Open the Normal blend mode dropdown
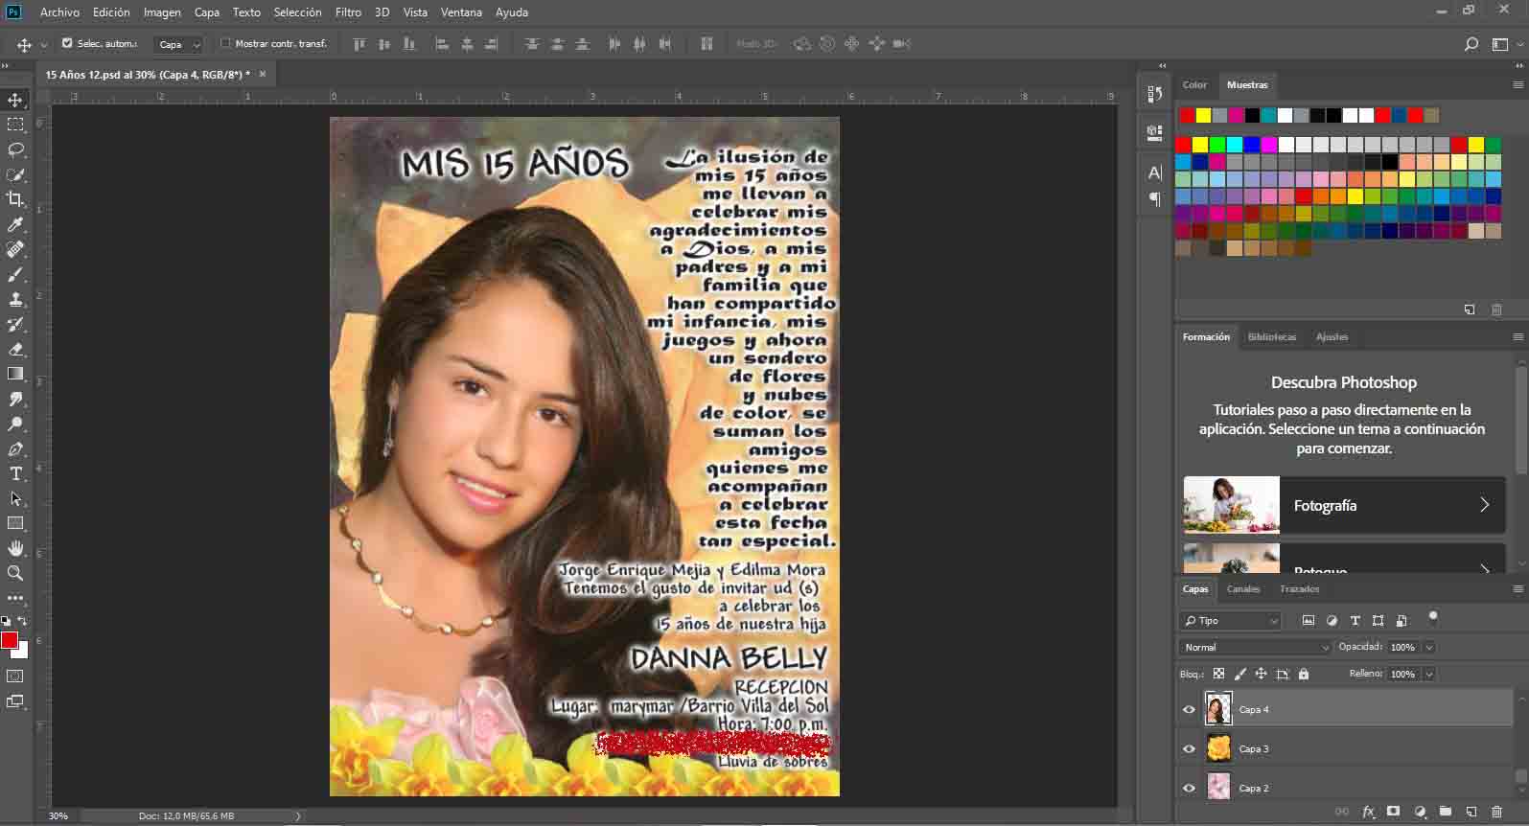The height and width of the screenshot is (826, 1529). point(1255,648)
